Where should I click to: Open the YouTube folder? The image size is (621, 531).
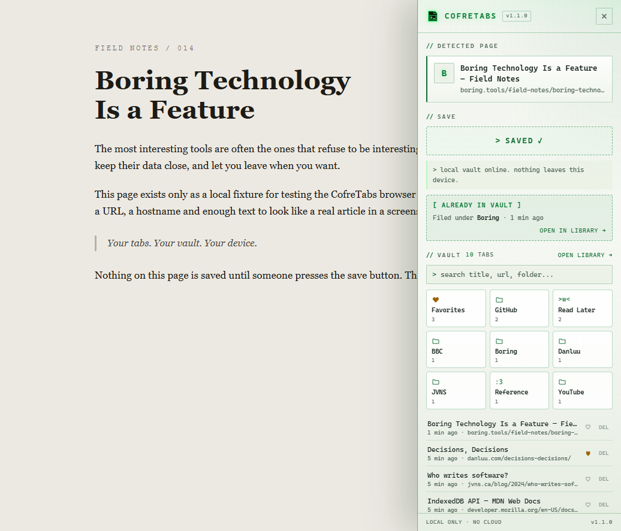click(x=583, y=390)
